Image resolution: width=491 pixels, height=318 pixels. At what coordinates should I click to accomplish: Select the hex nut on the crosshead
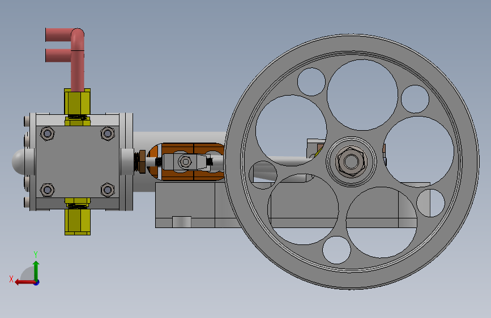[x=185, y=162]
